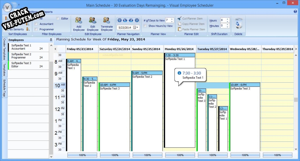Click the 100% button under Thursday column
Viewport: 300px width, 161px height.
277,155
